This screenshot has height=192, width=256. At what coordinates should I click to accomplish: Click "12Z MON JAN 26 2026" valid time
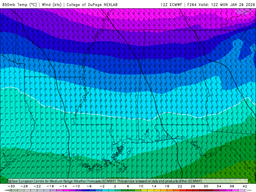pos(233,4)
